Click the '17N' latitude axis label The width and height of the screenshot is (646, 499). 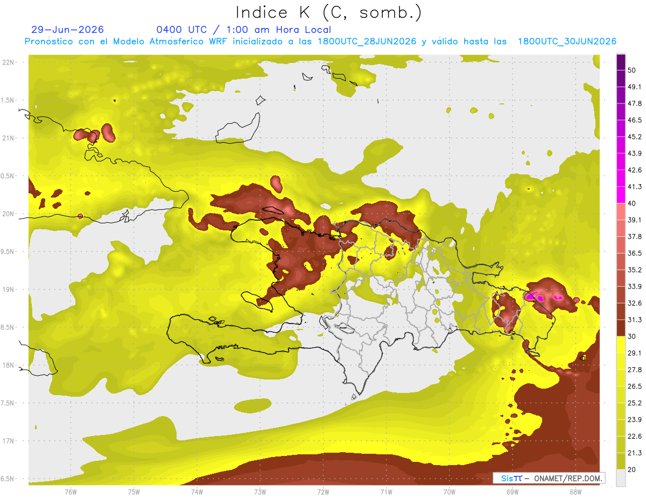point(8,441)
